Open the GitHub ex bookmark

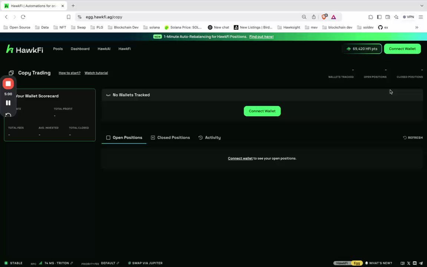[x=383, y=27]
